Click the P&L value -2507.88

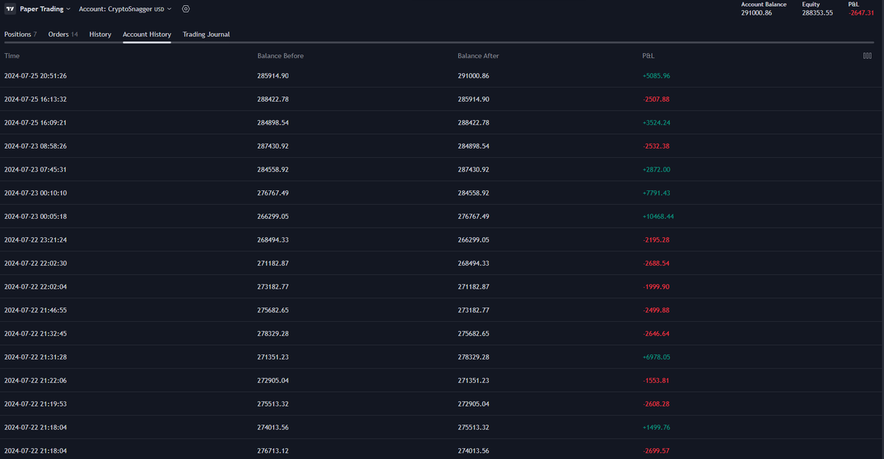click(656, 99)
